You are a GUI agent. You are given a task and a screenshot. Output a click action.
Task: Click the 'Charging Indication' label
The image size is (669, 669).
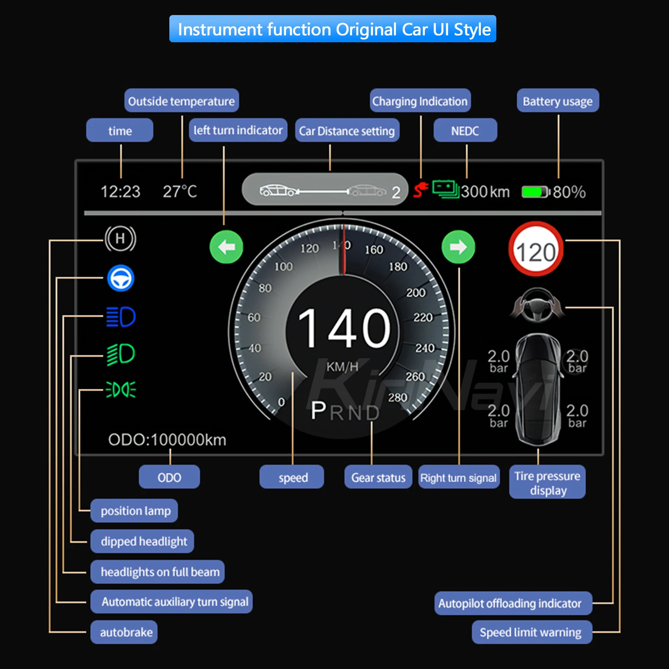[420, 100]
